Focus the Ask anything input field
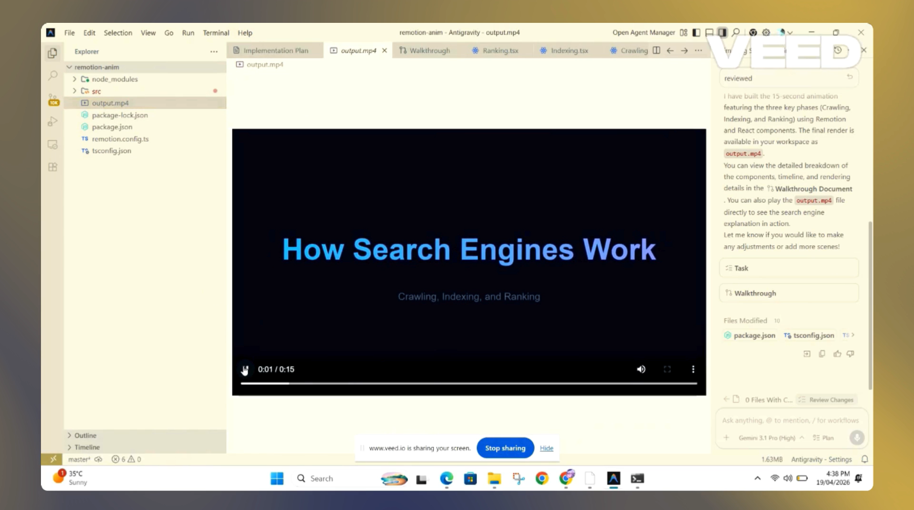Viewport: 914px width, 510px height. (x=790, y=420)
